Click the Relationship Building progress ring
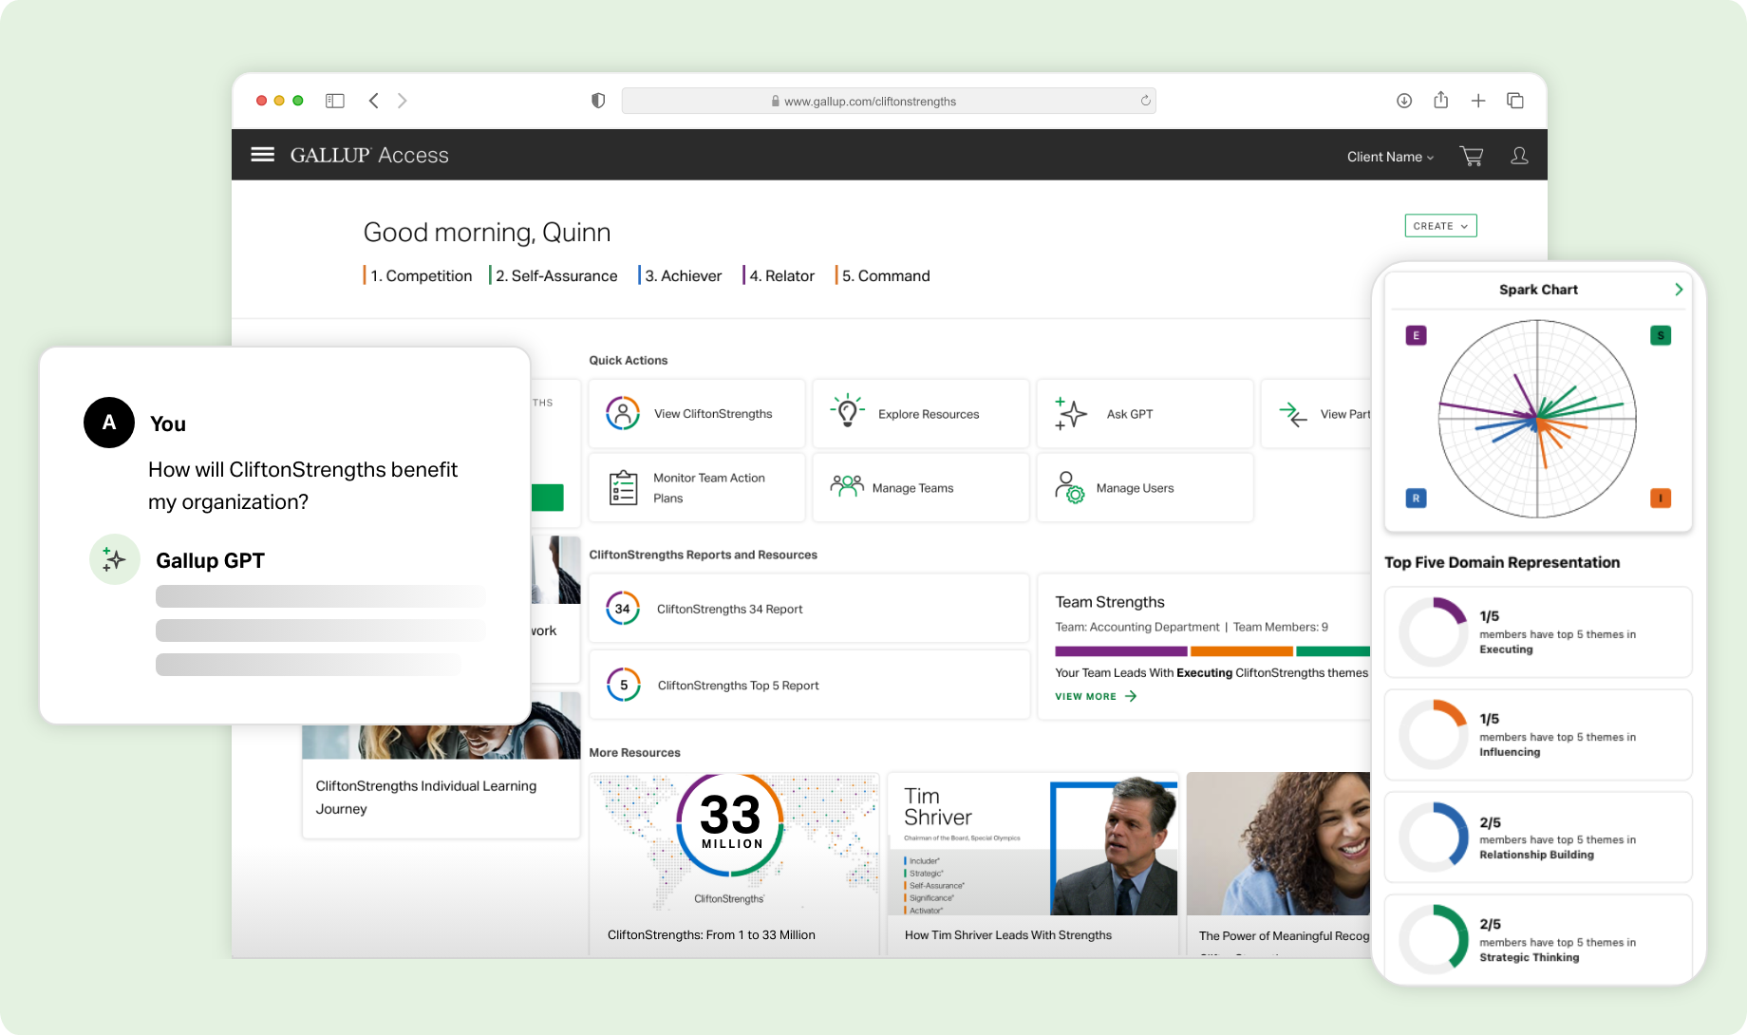The height and width of the screenshot is (1035, 1747). pos(1434,837)
